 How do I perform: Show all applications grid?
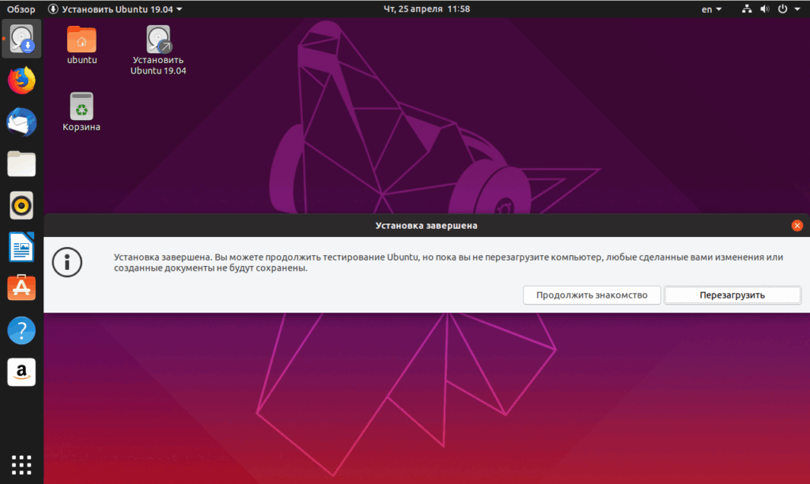[x=21, y=465]
